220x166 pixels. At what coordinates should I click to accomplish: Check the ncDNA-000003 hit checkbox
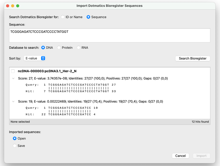coord(13,71)
